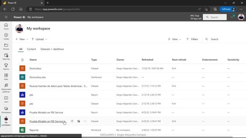
Task: Click the workspace search field
Action: click(x=214, y=39)
